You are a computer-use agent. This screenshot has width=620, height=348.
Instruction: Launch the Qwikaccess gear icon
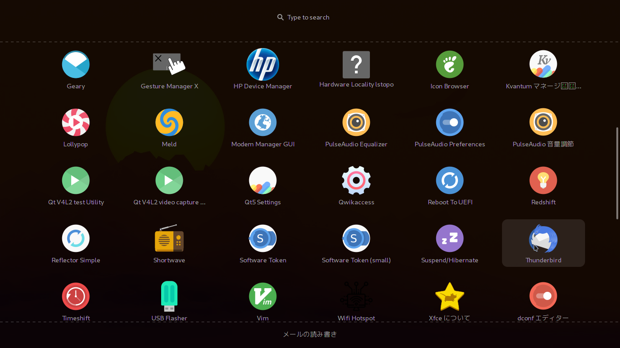[x=356, y=180]
